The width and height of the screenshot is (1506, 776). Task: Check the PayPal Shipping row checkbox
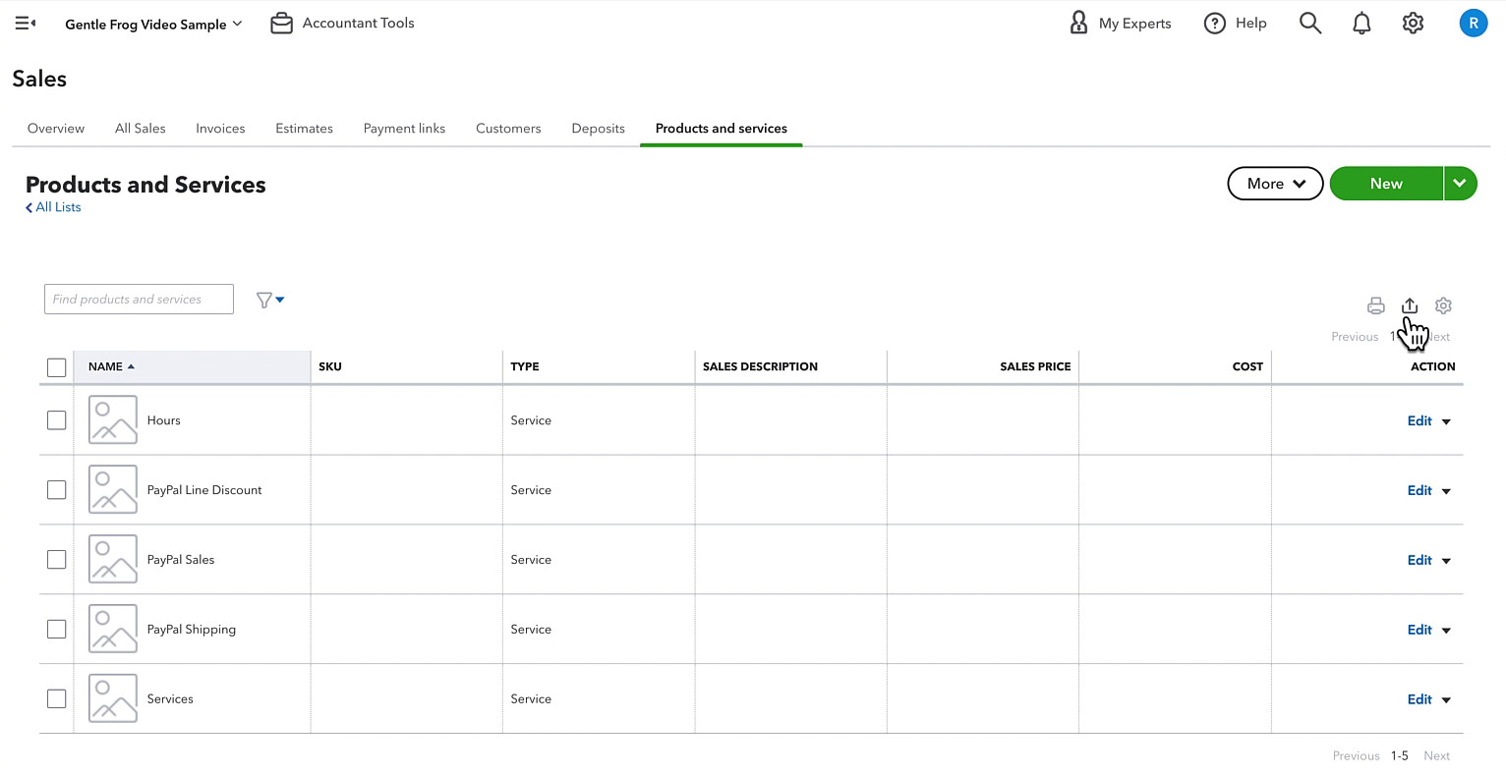pyautogui.click(x=56, y=630)
